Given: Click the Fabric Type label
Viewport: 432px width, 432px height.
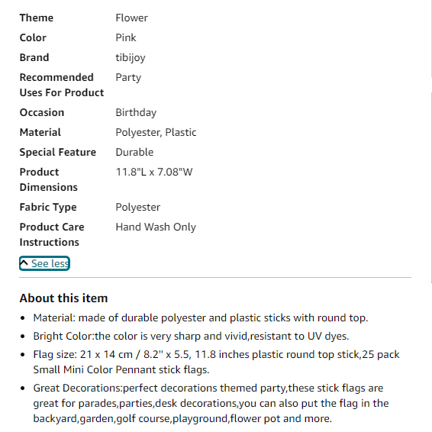Looking at the screenshot, I should coord(48,207).
